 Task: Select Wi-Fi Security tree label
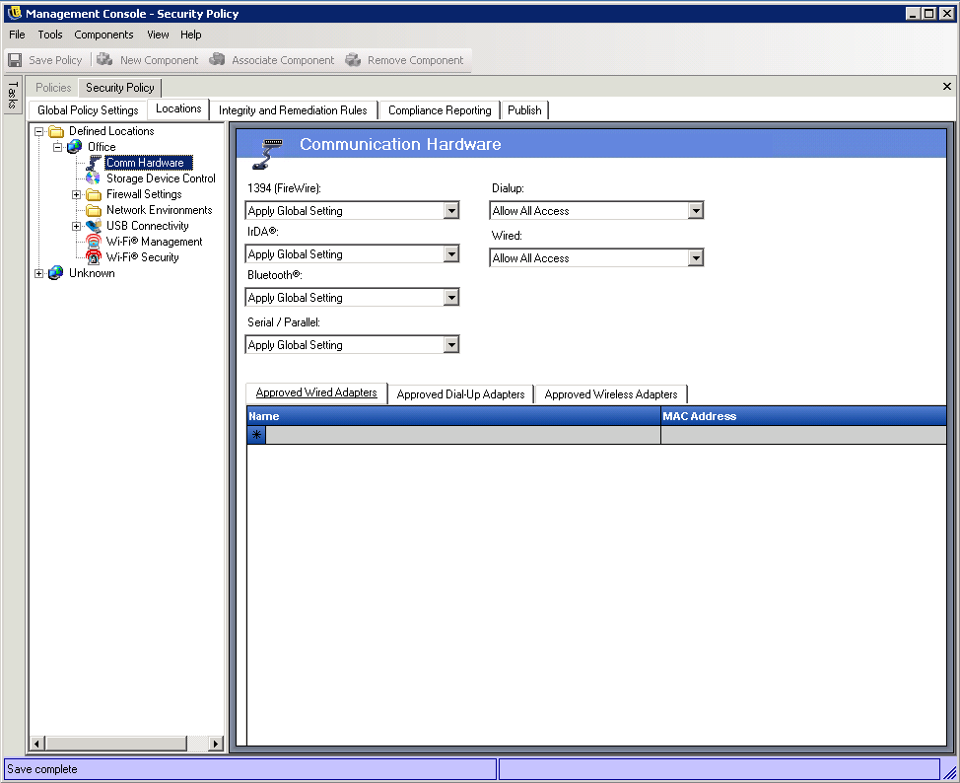click(143, 257)
